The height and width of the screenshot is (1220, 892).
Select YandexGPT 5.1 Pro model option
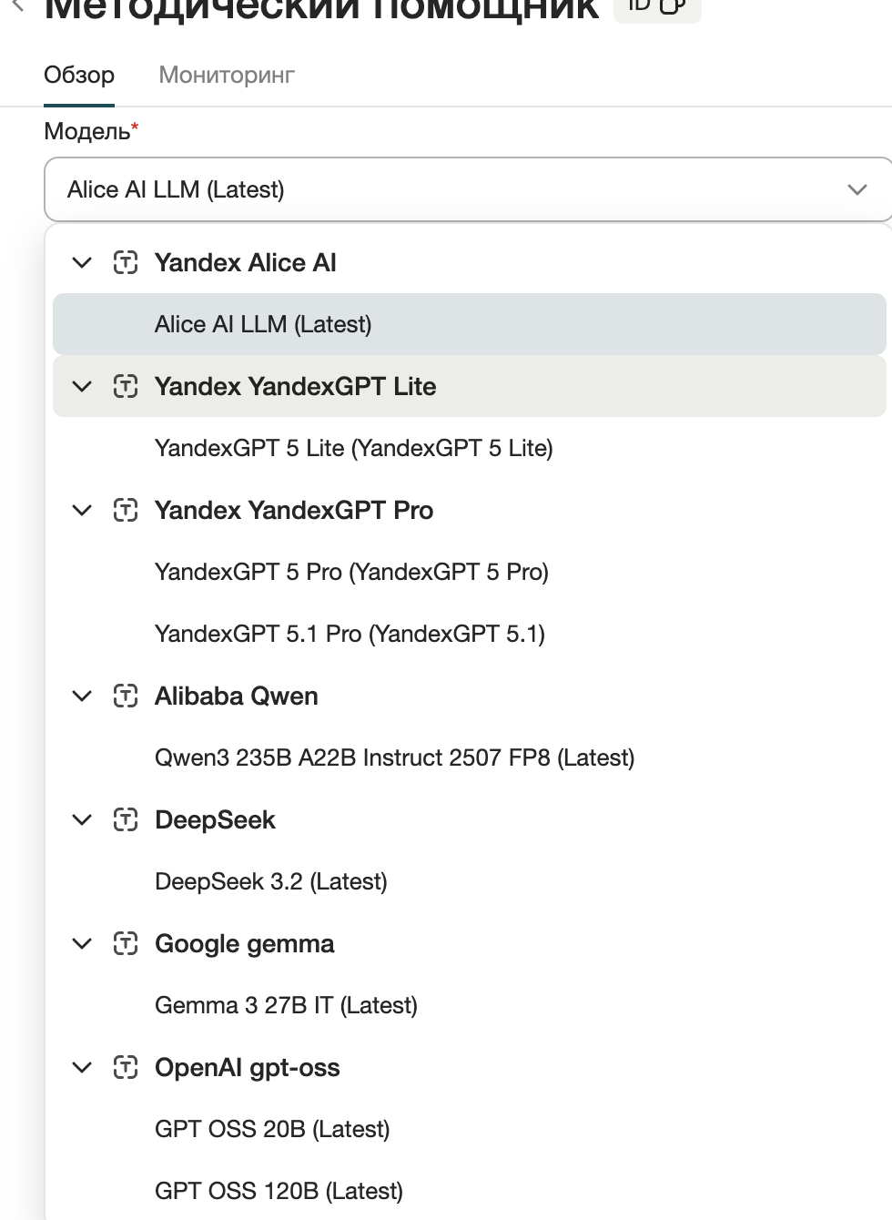pyautogui.click(x=470, y=634)
